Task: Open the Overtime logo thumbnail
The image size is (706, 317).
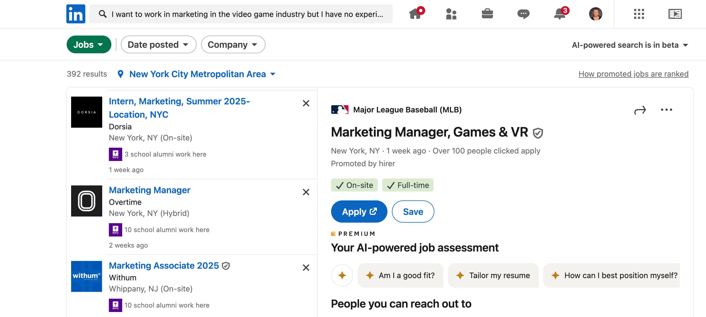Action: pyautogui.click(x=87, y=201)
